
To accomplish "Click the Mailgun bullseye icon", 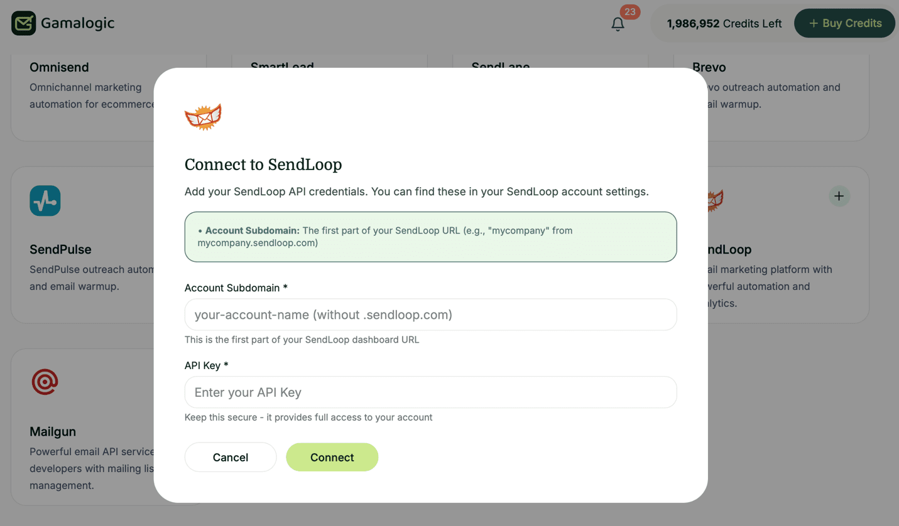I will point(45,381).
